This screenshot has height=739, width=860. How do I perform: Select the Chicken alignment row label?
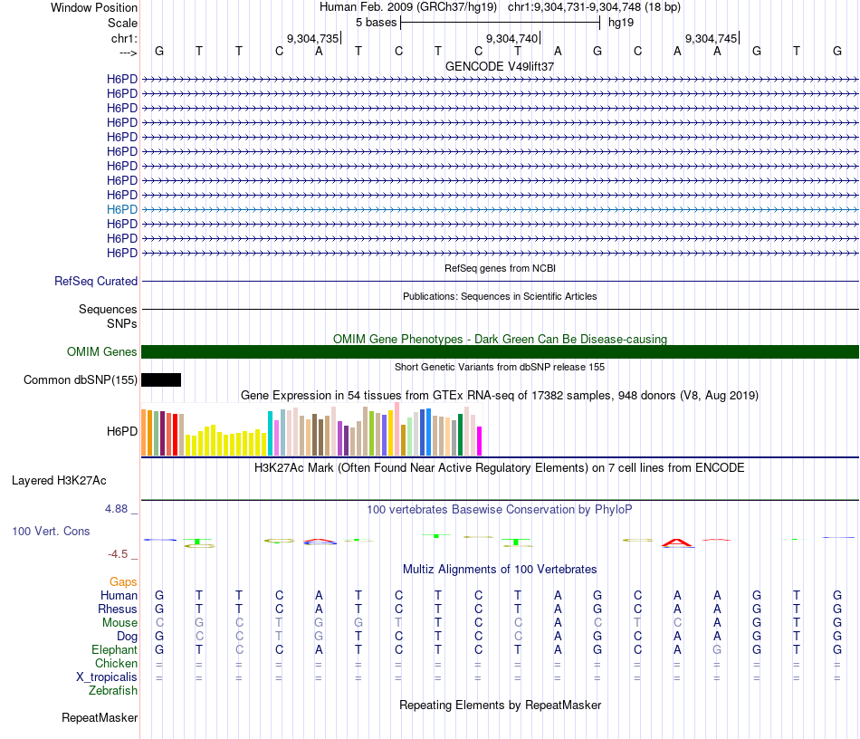coord(116,663)
